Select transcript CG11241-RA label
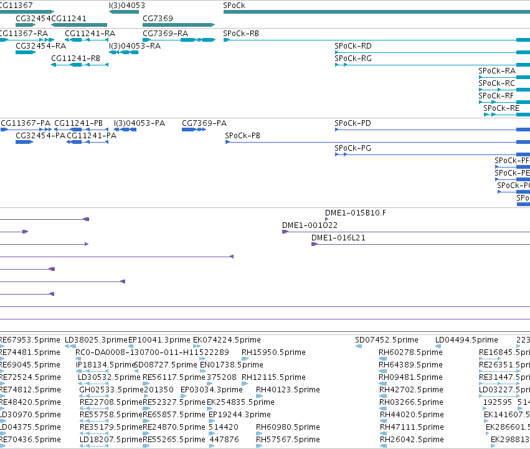 90,34
